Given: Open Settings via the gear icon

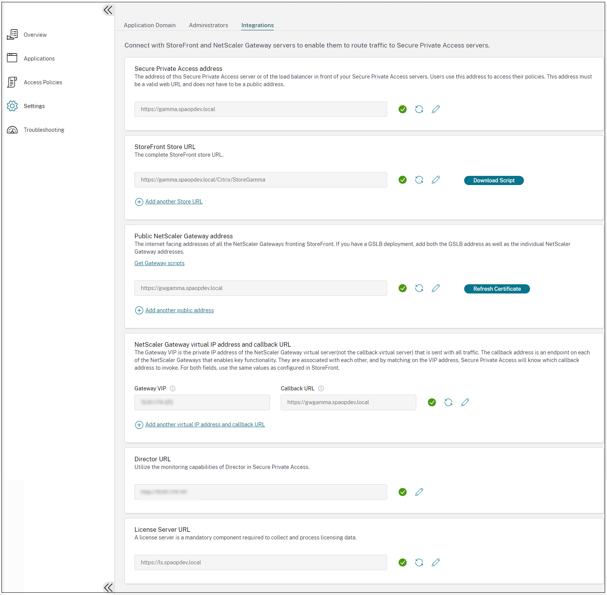Looking at the screenshot, I should tap(12, 106).
